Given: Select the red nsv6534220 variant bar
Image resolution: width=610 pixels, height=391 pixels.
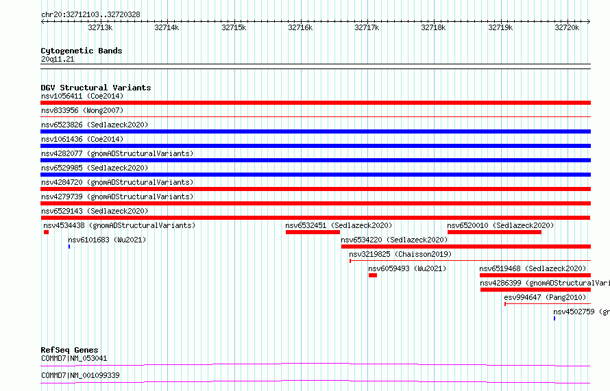Looking at the screenshot, I should coord(466,247).
